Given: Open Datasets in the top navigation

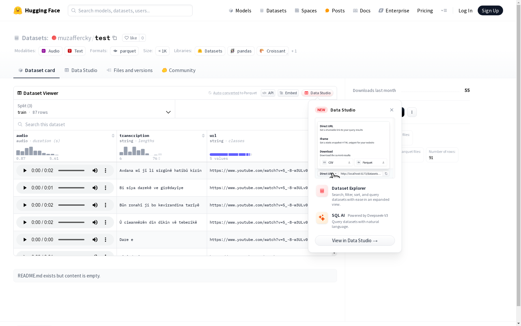Looking at the screenshot, I should point(273,10).
